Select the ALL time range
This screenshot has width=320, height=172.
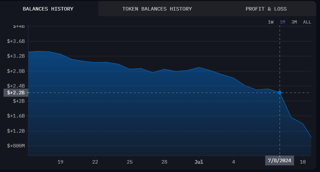(x=307, y=22)
